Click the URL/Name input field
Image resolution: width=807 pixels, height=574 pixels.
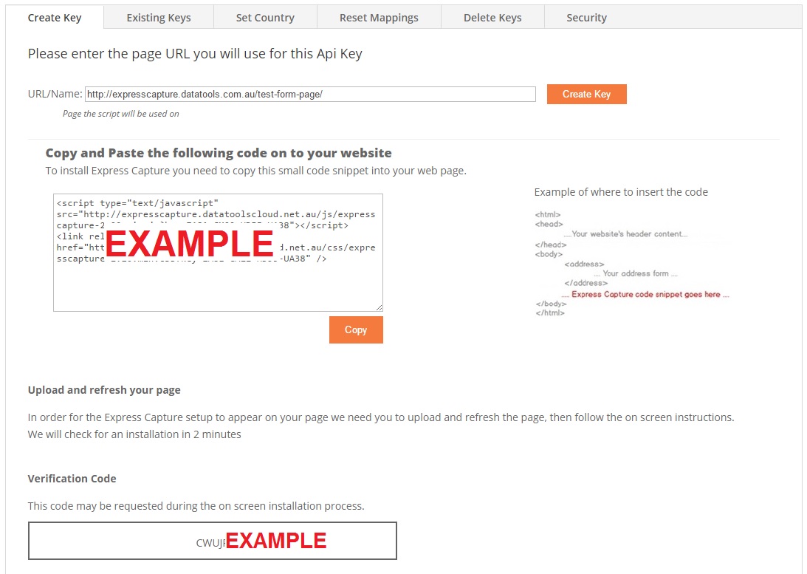310,95
